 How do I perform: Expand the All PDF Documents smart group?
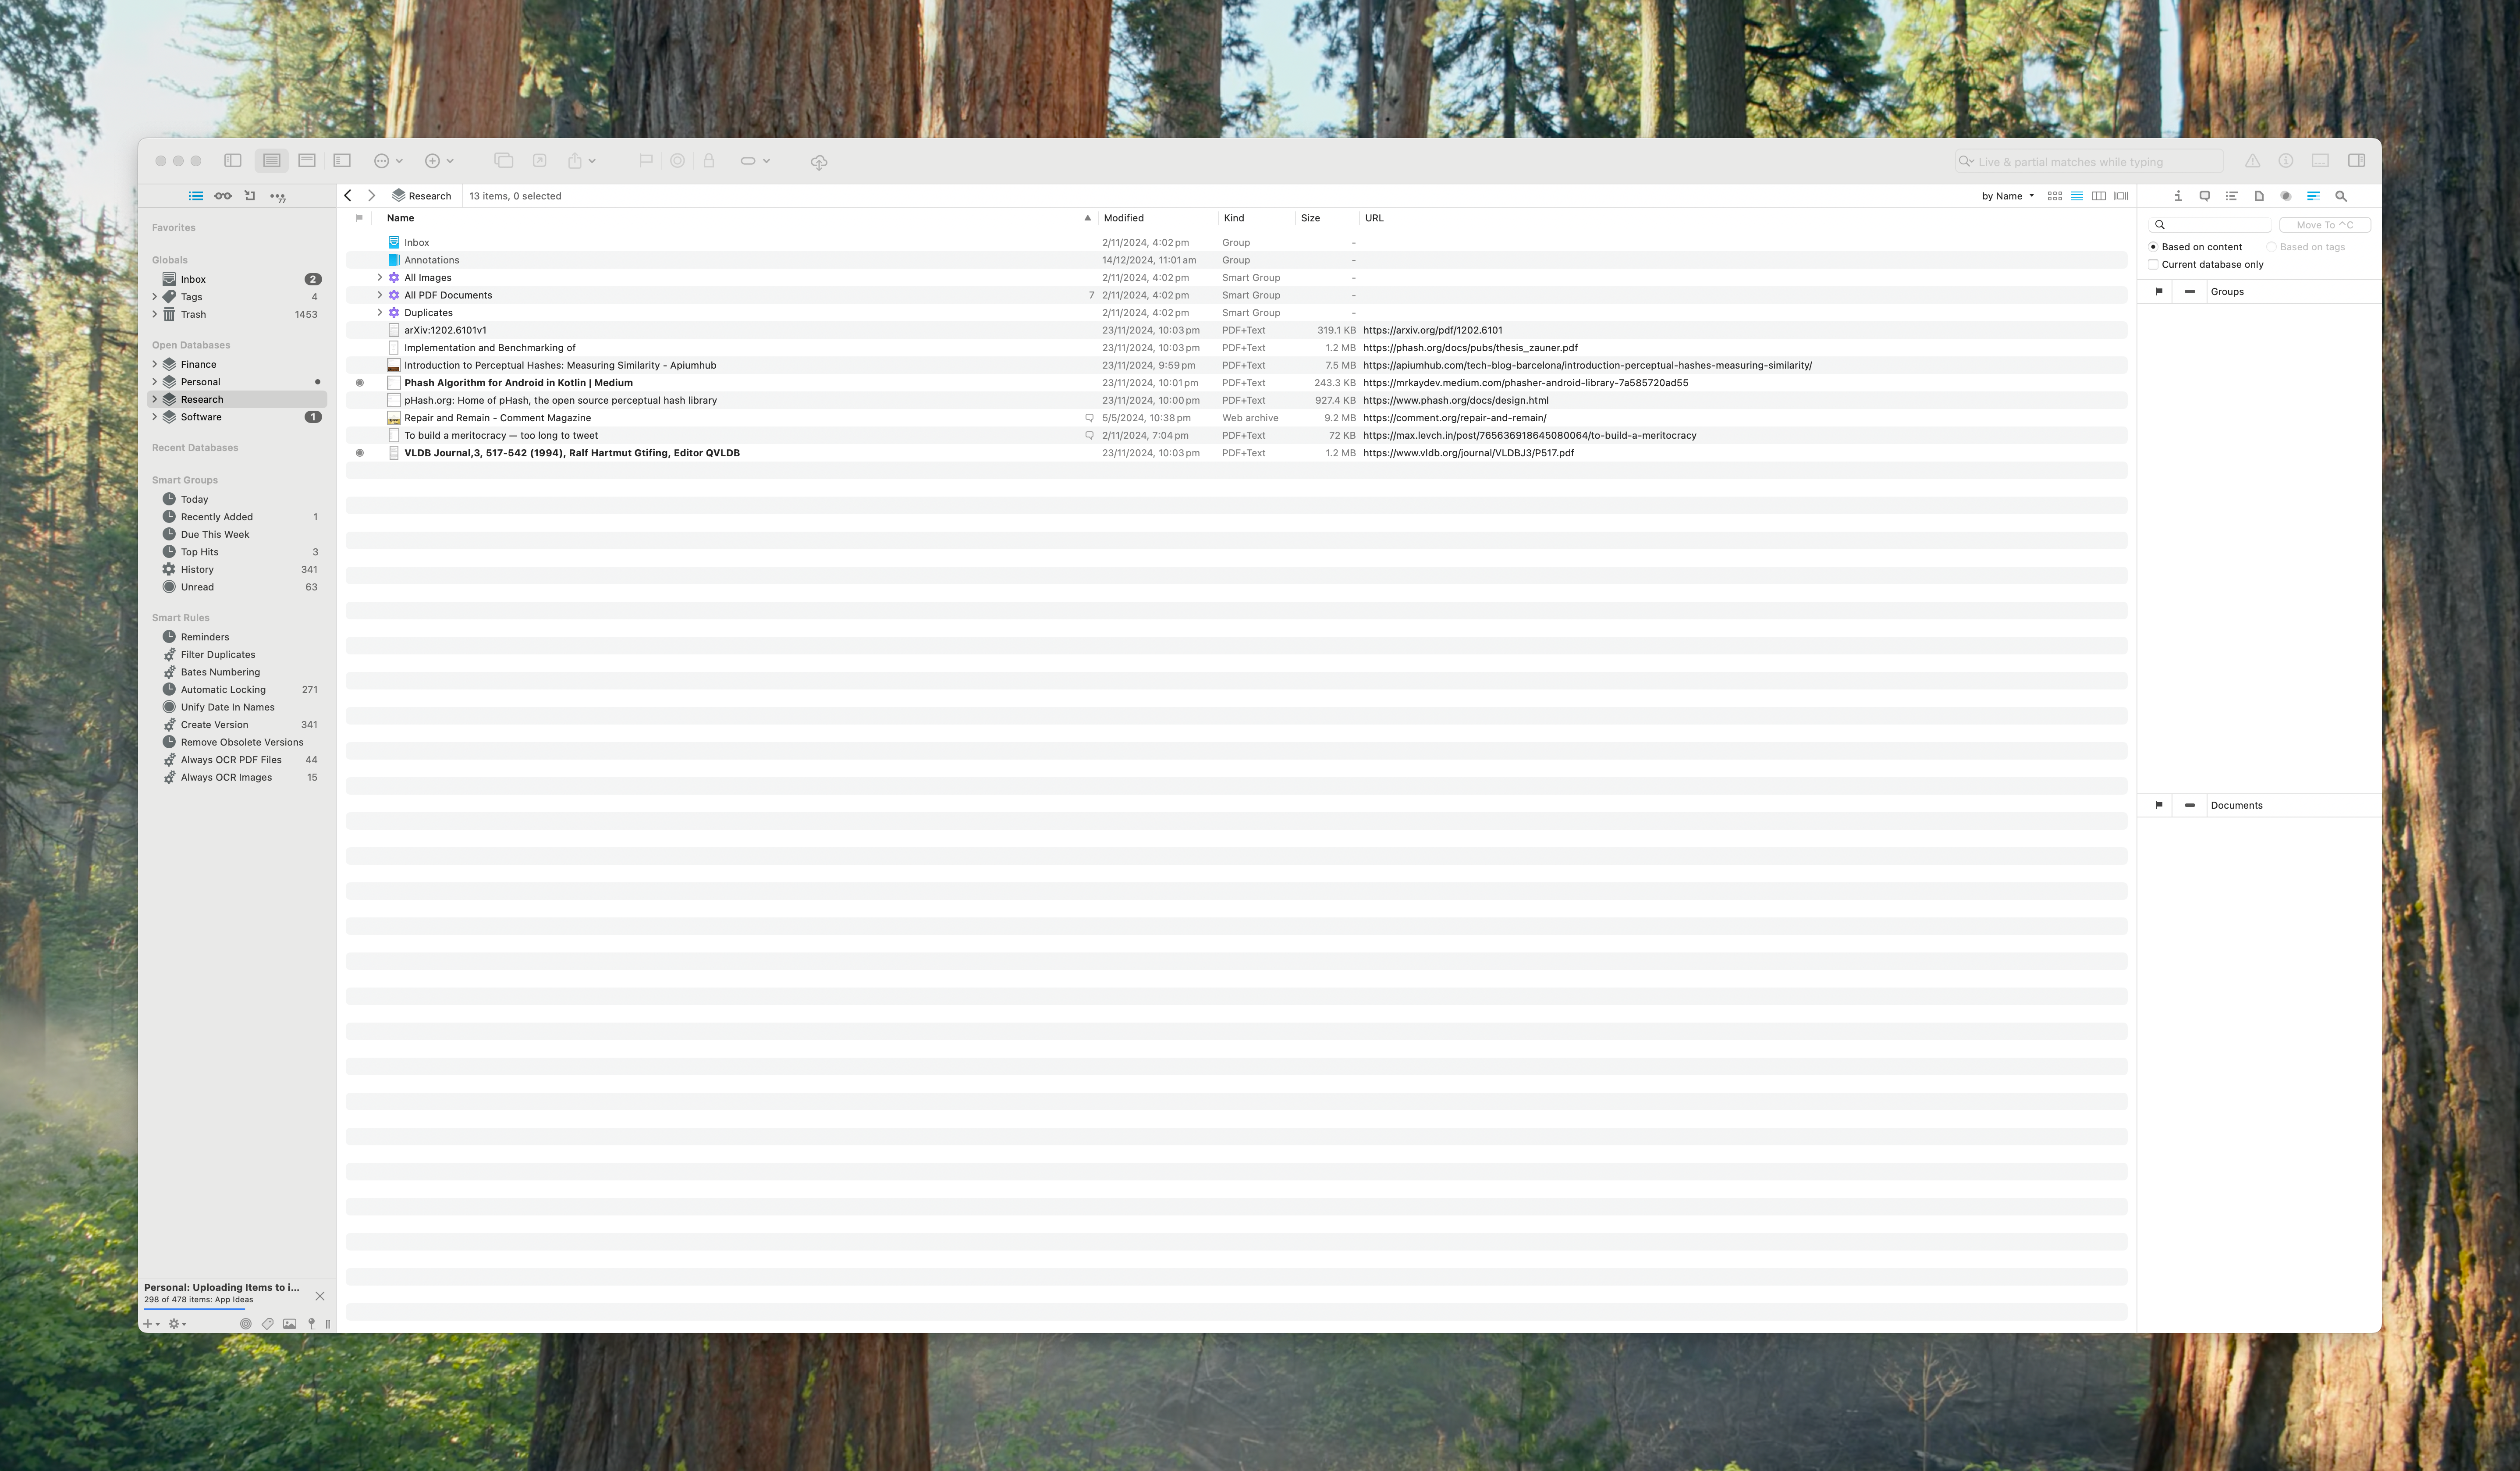379,295
